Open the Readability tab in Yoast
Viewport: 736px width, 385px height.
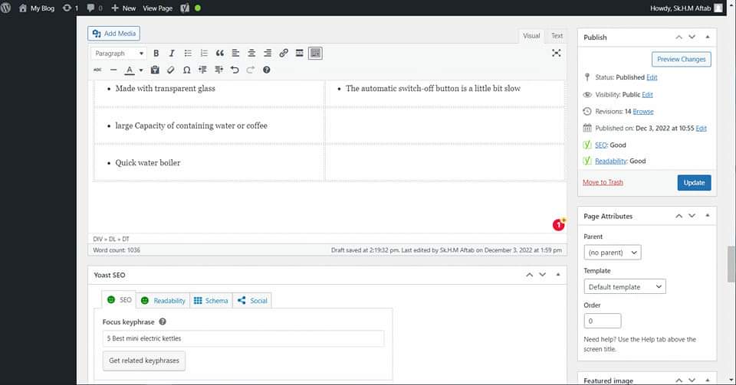(x=163, y=301)
